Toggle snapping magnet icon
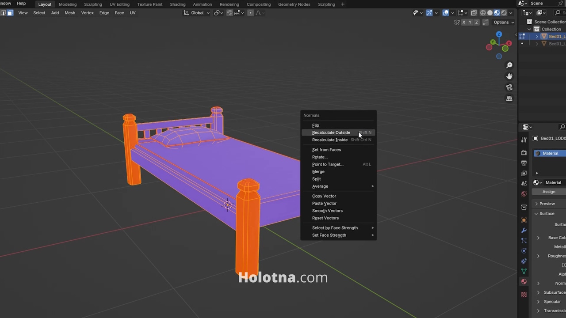 coord(229,13)
